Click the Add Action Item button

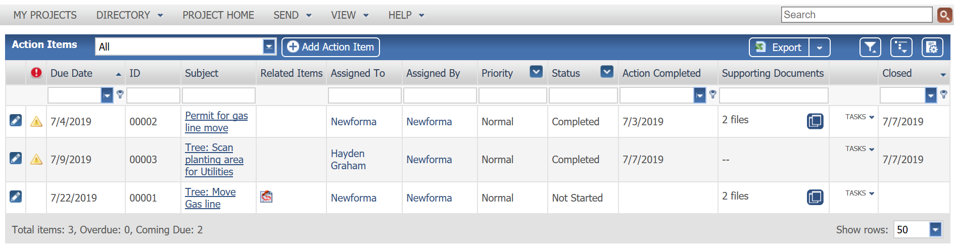[x=330, y=47]
